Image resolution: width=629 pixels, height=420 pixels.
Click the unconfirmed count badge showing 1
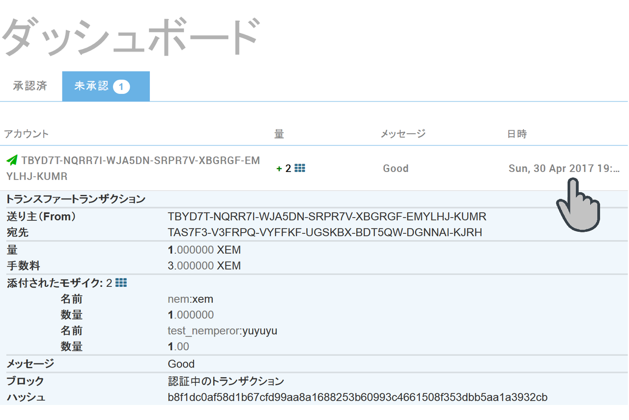click(x=121, y=87)
